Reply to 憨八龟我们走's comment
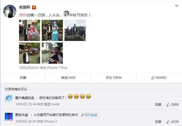This screenshot has height=126, width=182. (x=158, y=105)
